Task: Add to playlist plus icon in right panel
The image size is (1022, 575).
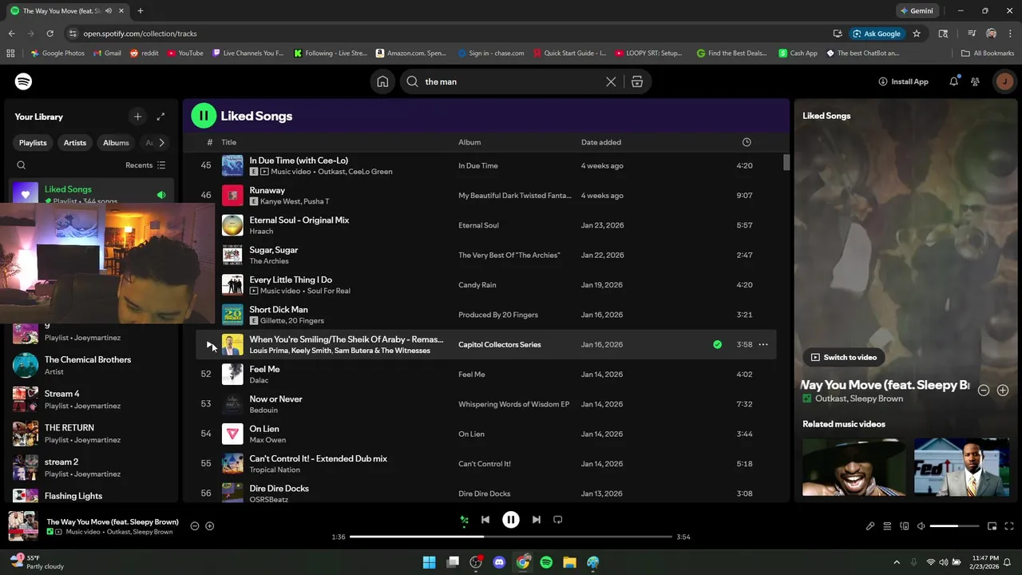Action: coord(1003,391)
